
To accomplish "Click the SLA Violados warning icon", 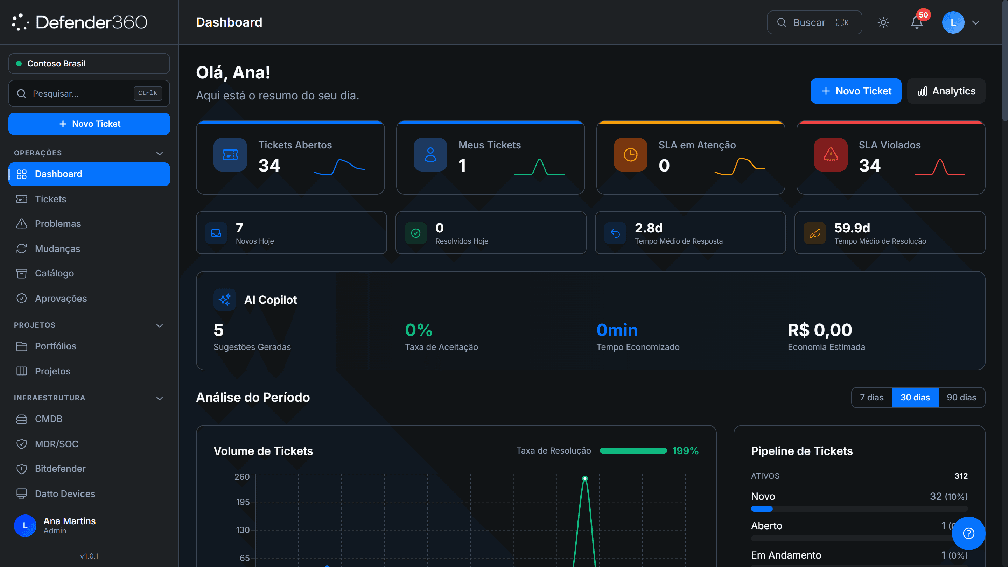I will coord(831,155).
